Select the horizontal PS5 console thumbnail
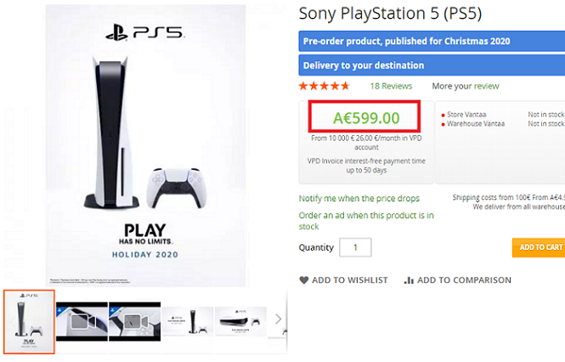 (x=240, y=322)
